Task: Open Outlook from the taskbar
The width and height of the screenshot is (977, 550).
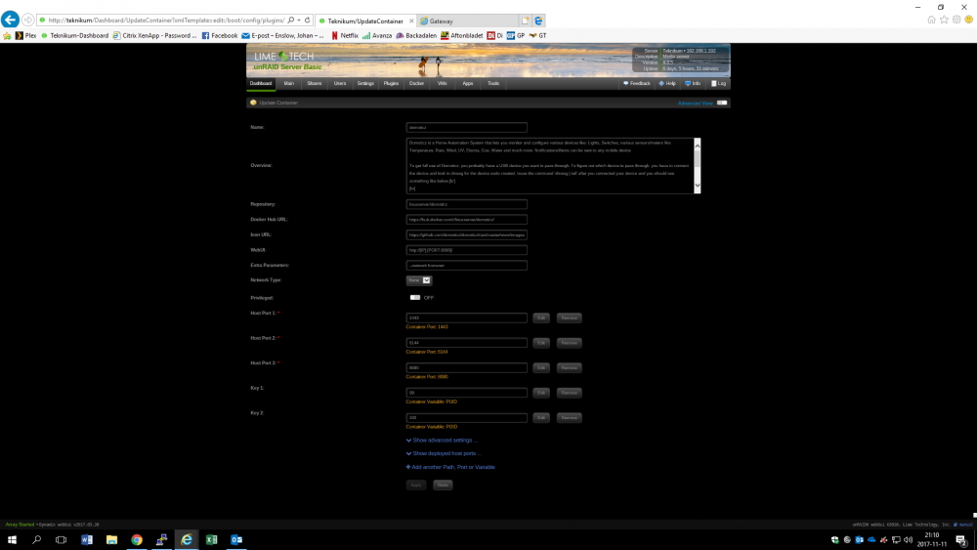Action: click(236, 540)
